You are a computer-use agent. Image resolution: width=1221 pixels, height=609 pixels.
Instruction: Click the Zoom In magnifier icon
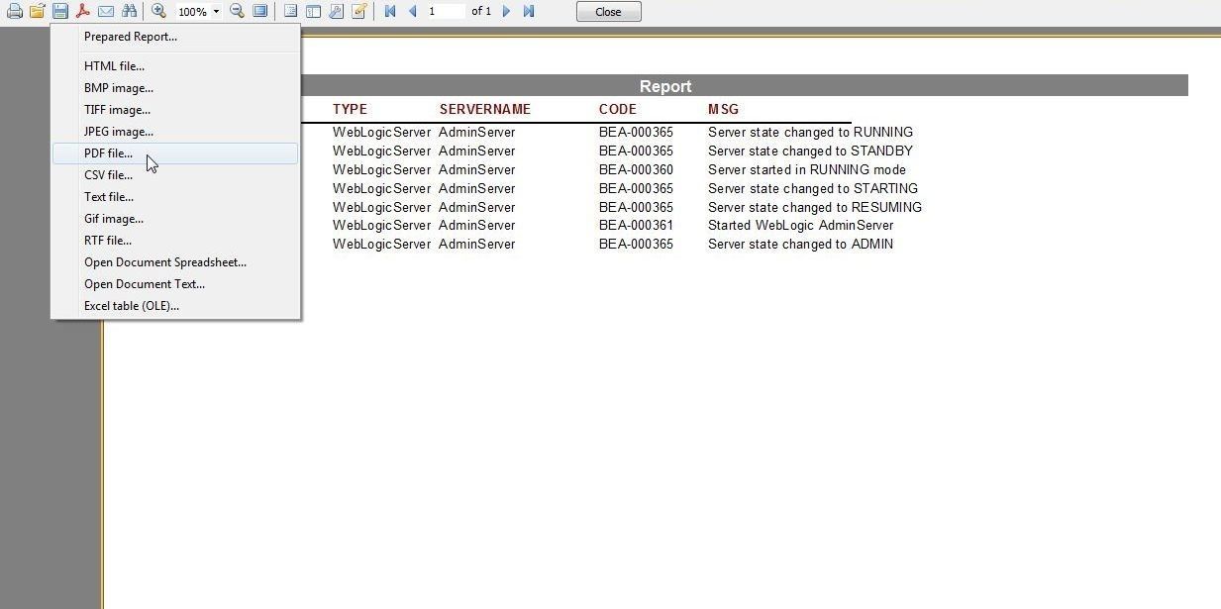point(158,12)
